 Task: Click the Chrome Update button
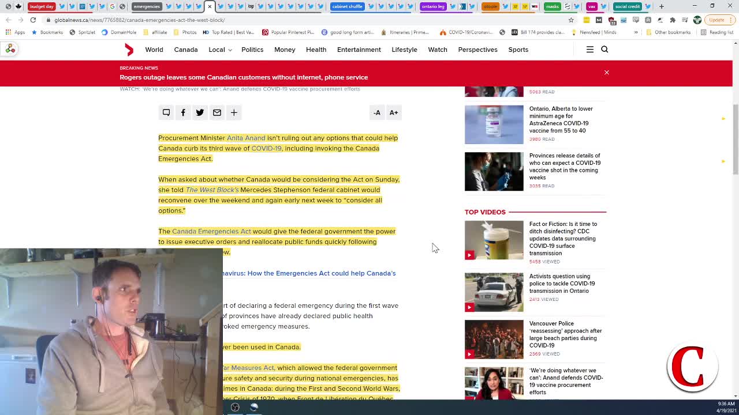pos(719,20)
